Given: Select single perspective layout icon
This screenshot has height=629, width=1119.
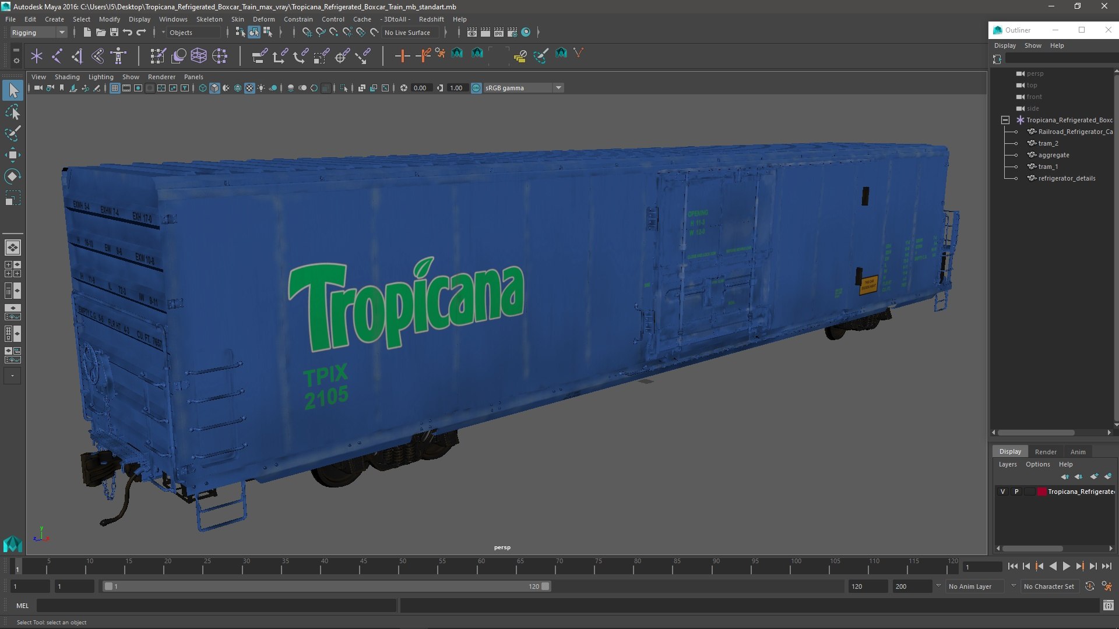Looking at the screenshot, I should [13, 248].
